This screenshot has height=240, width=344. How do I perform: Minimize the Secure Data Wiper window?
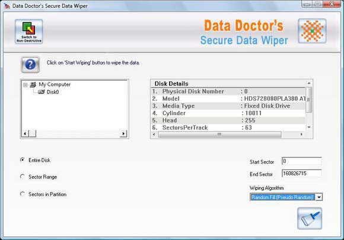coord(307,4)
